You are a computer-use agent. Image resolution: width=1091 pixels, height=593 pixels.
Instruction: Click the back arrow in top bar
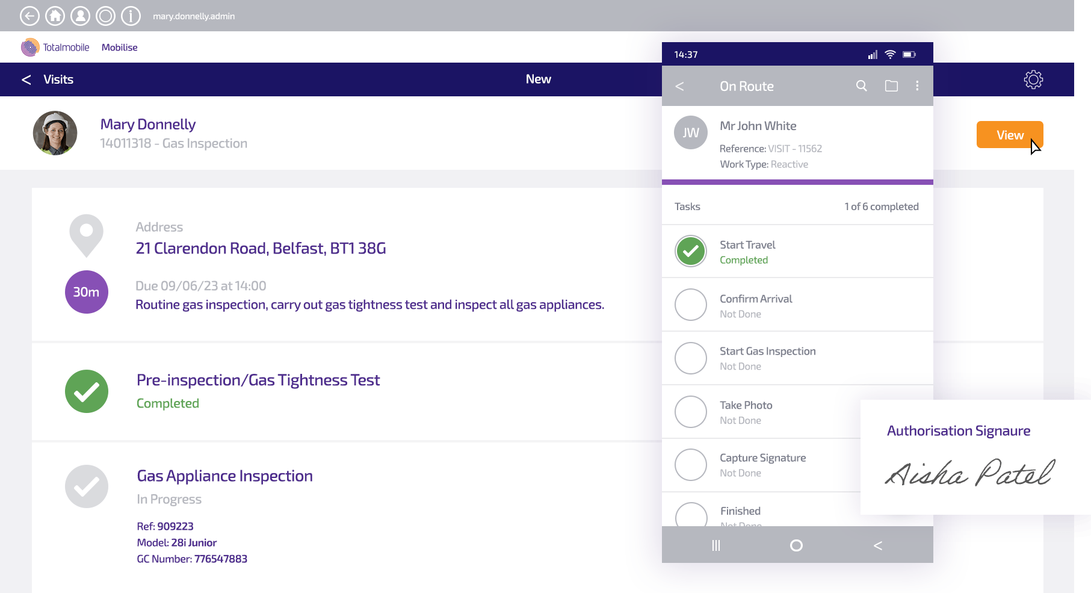[x=29, y=16]
